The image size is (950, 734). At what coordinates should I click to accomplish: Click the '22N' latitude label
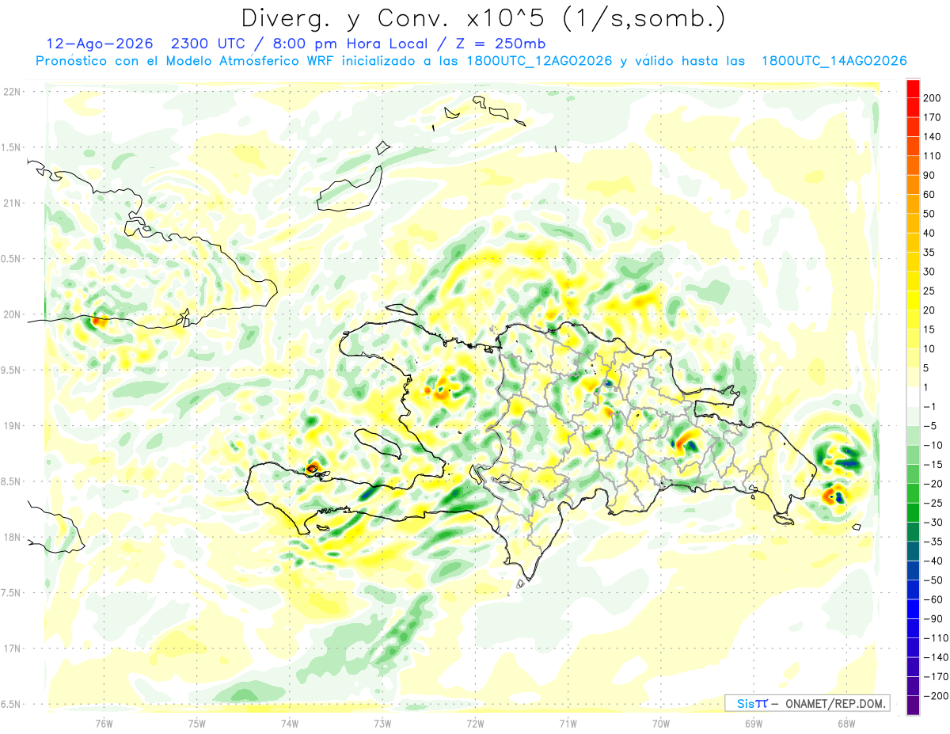[11, 92]
